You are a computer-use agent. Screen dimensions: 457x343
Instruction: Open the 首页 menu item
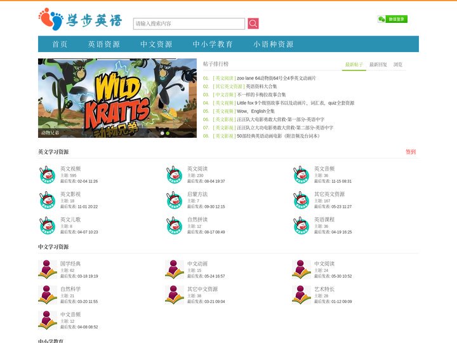(60, 44)
